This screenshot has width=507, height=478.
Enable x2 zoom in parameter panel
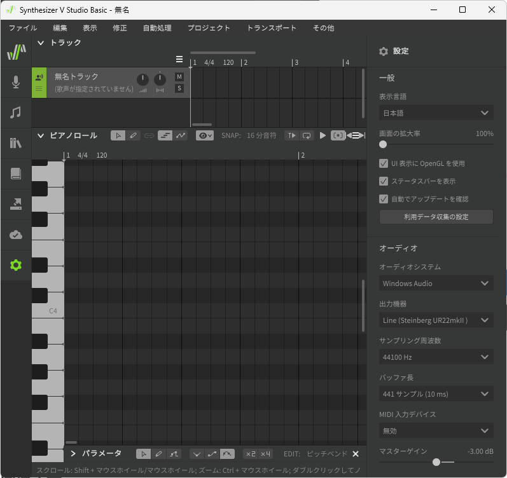[x=250, y=454]
